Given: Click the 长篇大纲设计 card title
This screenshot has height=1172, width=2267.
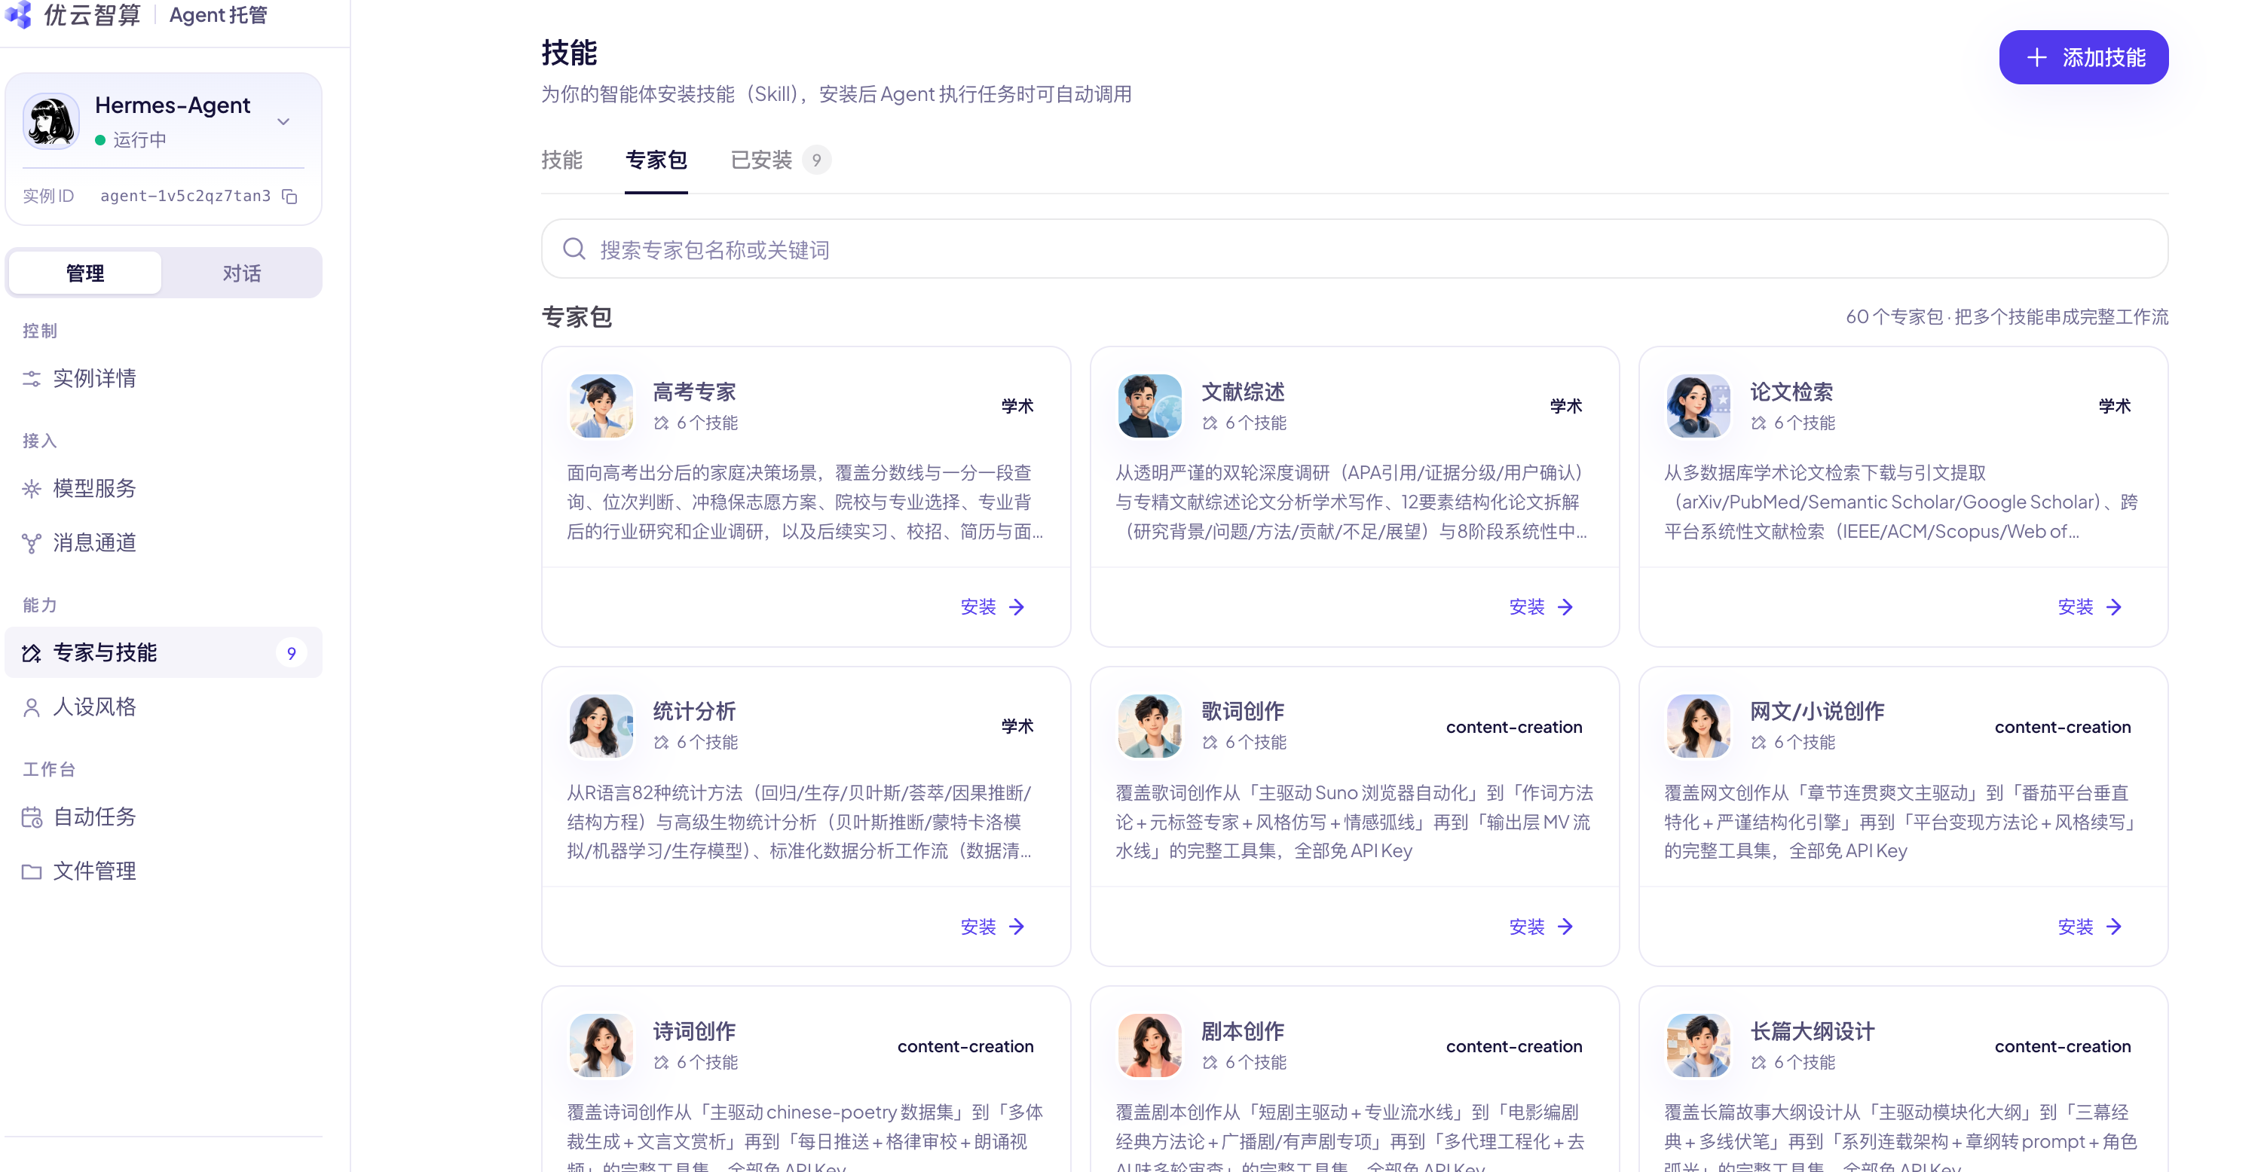Looking at the screenshot, I should tap(1813, 1031).
